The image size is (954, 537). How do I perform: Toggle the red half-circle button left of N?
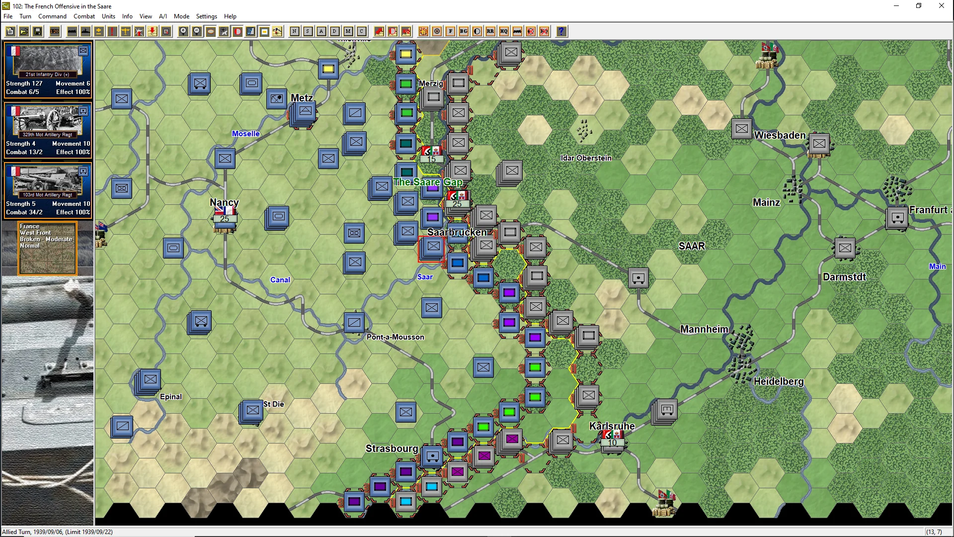coord(238,31)
